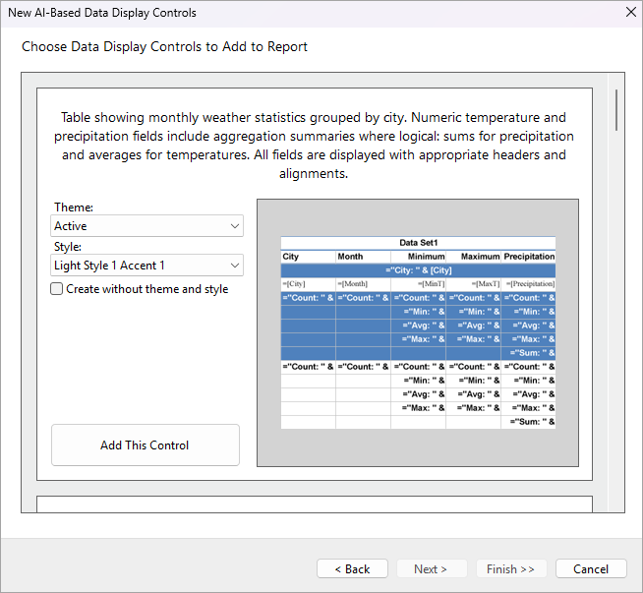The height and width of the screenshot is (593, 643).
Task: Click the Add This Control button
Action: point(146,445)
